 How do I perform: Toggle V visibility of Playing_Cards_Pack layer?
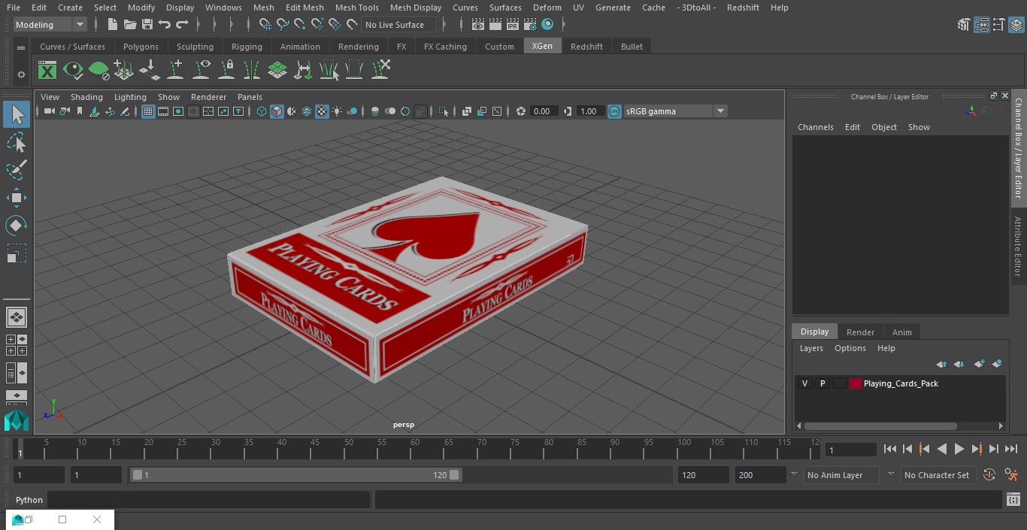click(x=804, y=383)
